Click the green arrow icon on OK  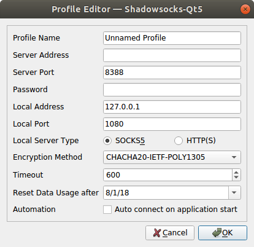pos(217,233)
